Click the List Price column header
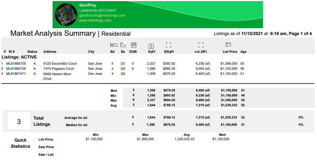This screenshot has width=317, height=164. [x=230, y=52]
